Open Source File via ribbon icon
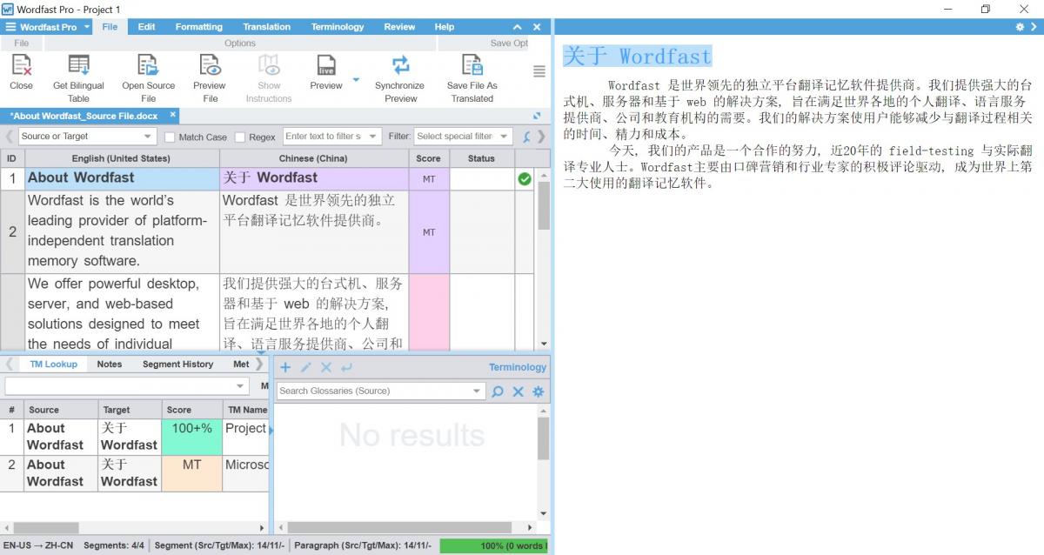 [x=148, y=65]
